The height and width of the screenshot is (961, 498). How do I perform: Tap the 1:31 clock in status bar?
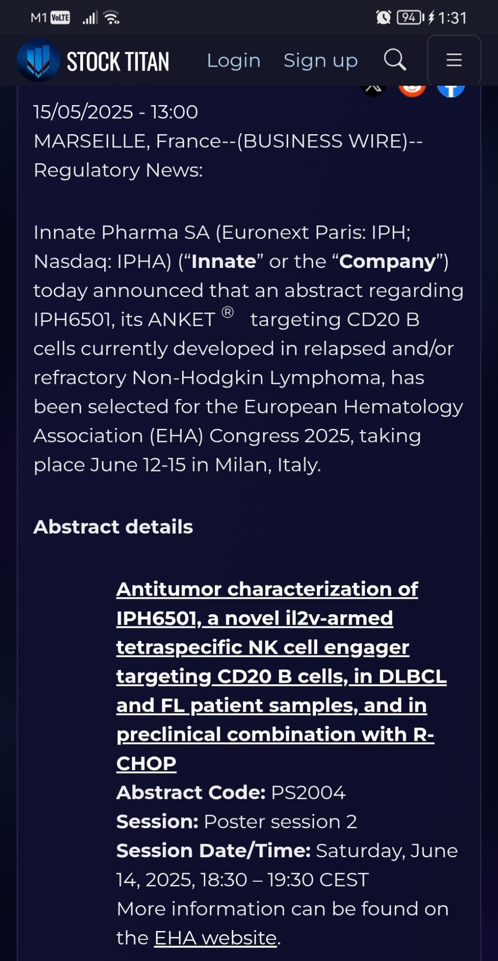click(452, 18)
